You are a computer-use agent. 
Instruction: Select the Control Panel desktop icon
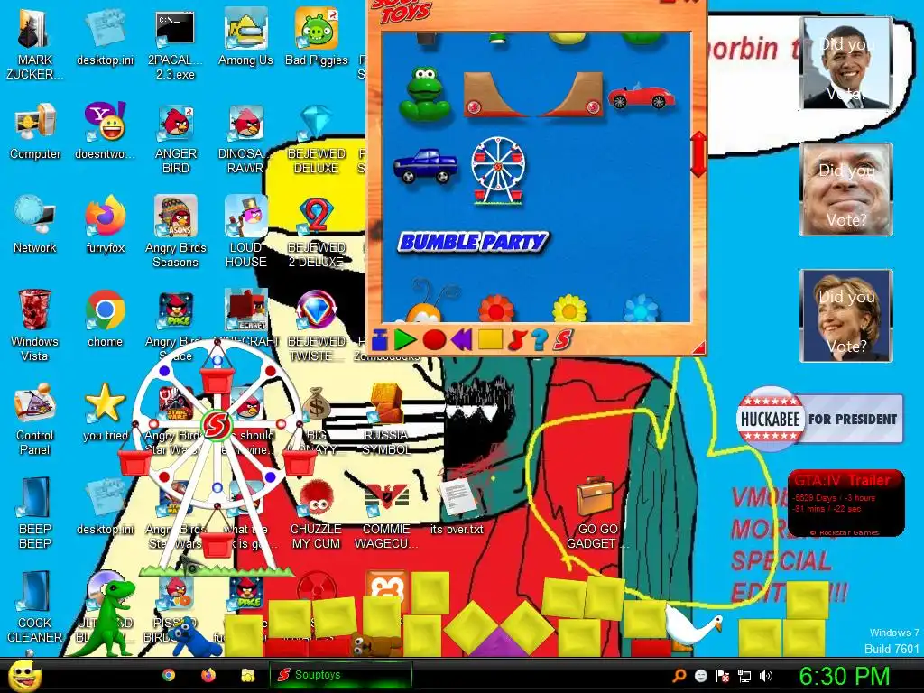[35, 419]
